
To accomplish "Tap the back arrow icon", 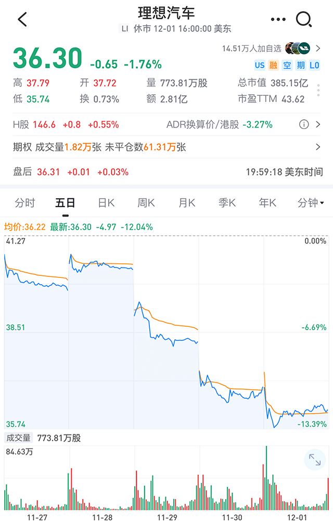I will click(22, 19).
